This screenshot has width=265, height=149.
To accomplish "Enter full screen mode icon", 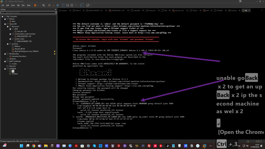I will click(x=72, y=5).
